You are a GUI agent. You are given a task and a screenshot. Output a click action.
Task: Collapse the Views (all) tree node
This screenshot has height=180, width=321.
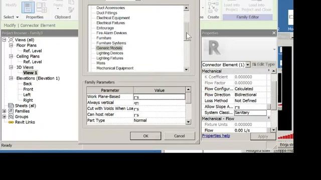click(x=5, y=40)
